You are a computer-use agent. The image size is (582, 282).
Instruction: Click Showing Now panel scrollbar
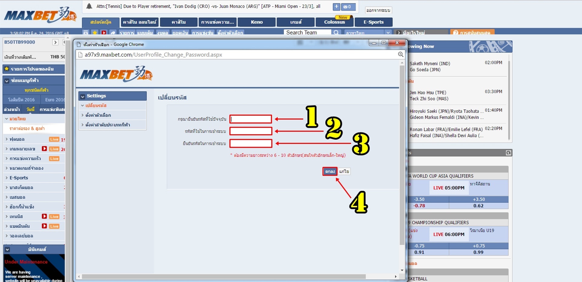pyautogui.click(x=509, y=100)
